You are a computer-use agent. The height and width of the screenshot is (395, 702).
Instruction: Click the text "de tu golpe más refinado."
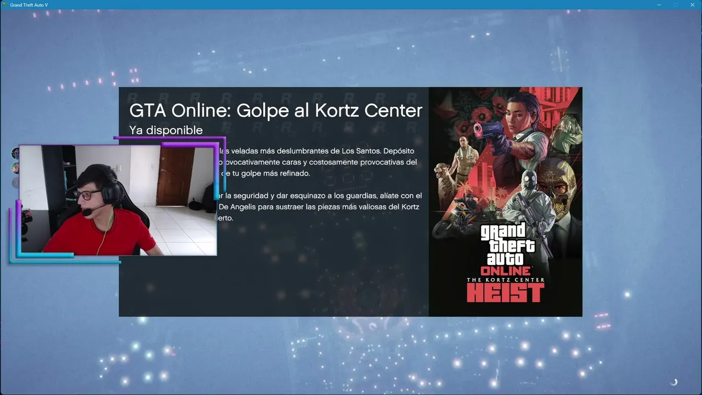coord(265,173)
